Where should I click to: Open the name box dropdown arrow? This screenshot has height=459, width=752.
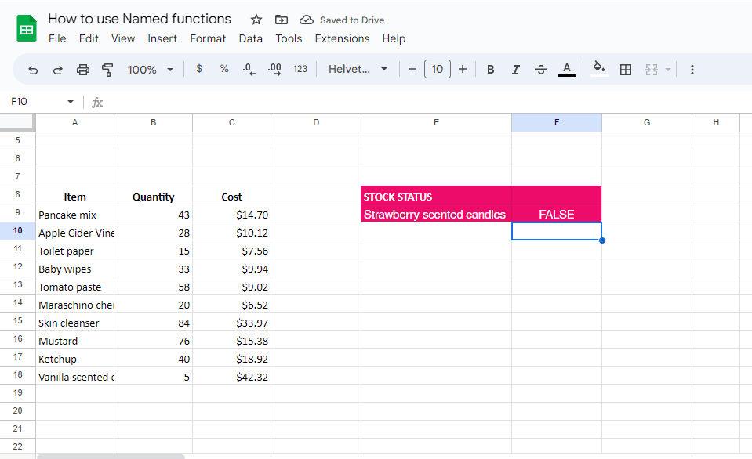[x=71, y=102]
